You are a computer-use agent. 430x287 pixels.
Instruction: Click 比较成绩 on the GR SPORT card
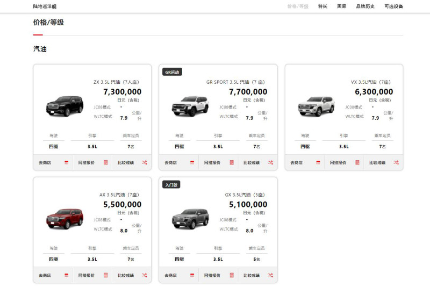click(x=252, y=162)
